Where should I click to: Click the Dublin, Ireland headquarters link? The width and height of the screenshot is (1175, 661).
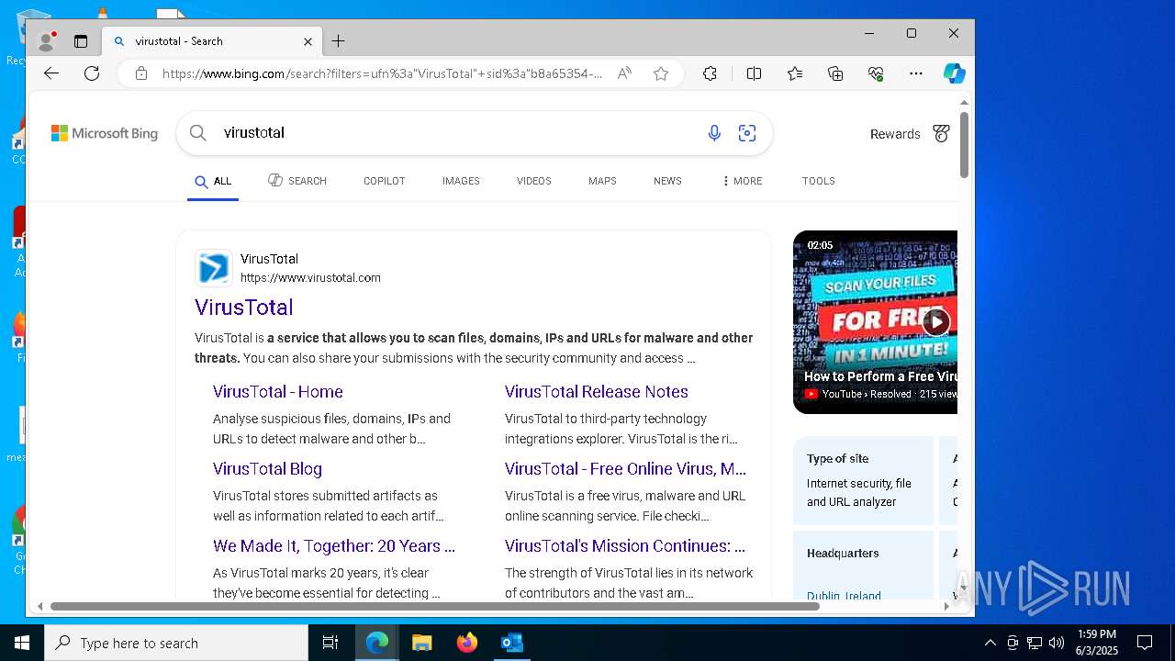844,595
